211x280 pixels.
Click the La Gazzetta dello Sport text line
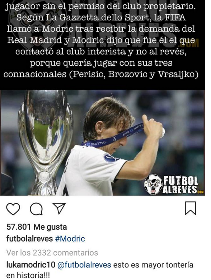101,18
